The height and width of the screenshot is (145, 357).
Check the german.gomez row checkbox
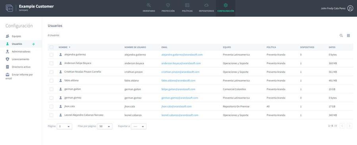(x=52, y=98)
